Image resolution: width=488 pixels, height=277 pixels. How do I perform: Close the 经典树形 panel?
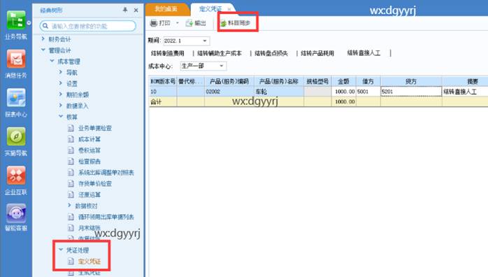tap(136, 10)
